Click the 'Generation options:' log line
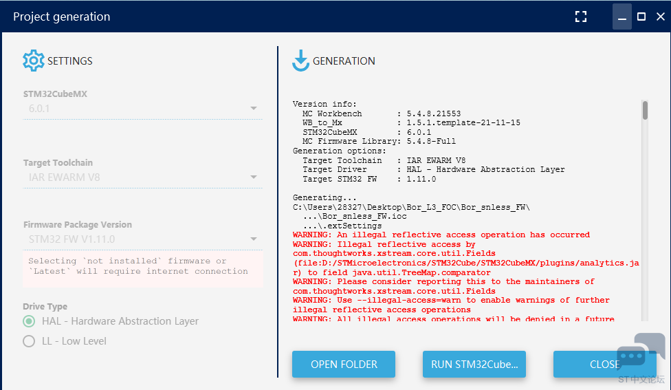This screenshot has width=671, height=390. pyautogui.click(x=340, y=151)
